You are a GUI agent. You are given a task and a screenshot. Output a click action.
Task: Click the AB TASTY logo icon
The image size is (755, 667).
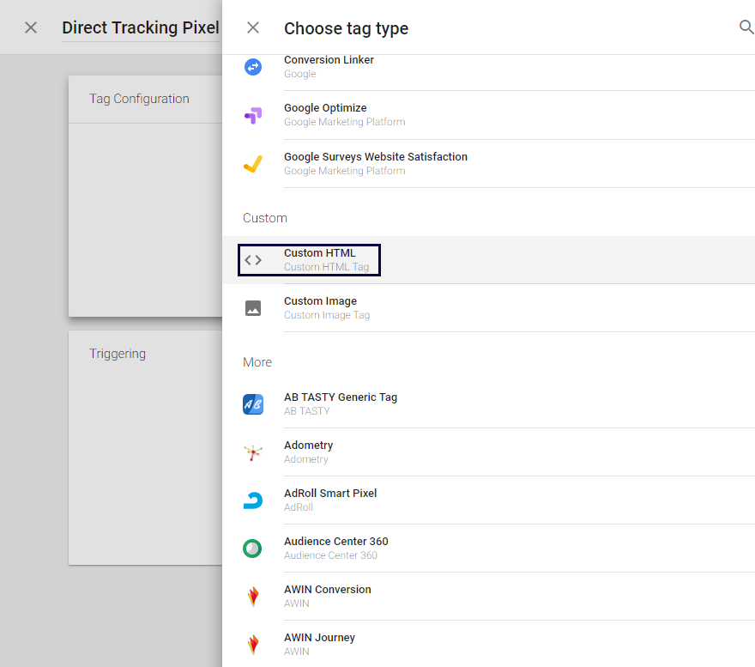(x=253, y=404)
